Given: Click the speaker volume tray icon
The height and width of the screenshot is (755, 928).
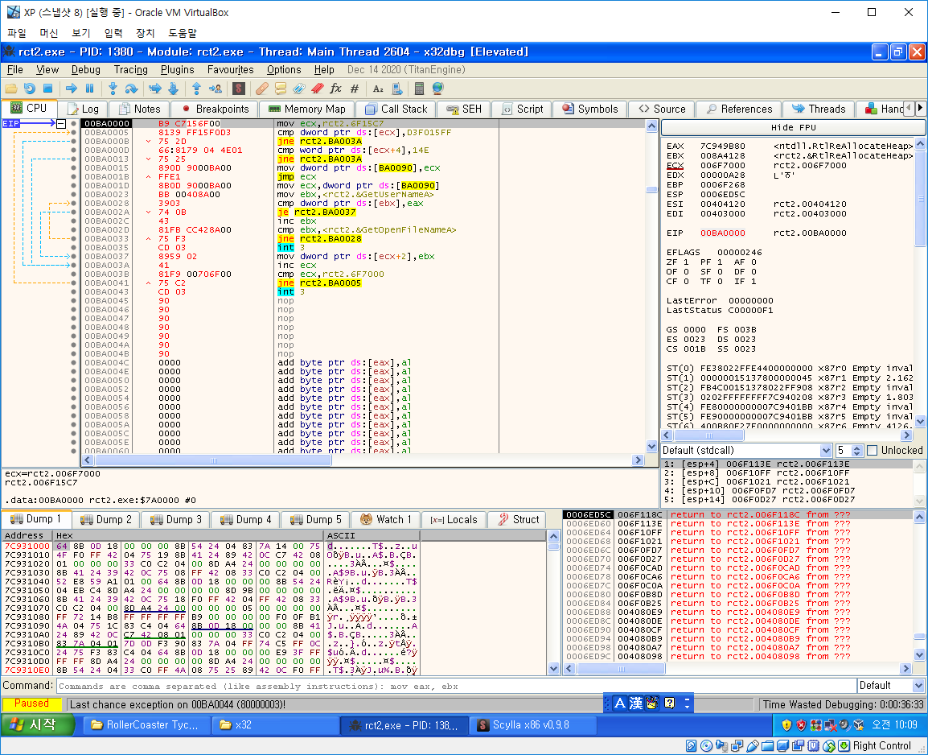Looking at the screenshot, I should tap(844, 724).
